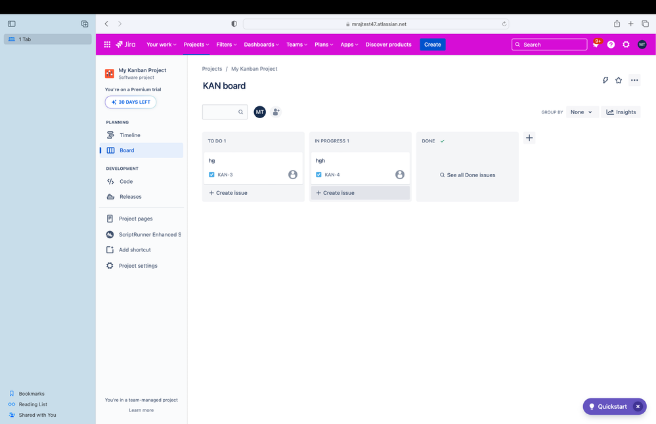Go back with Safari back arrow

[106, 24]
